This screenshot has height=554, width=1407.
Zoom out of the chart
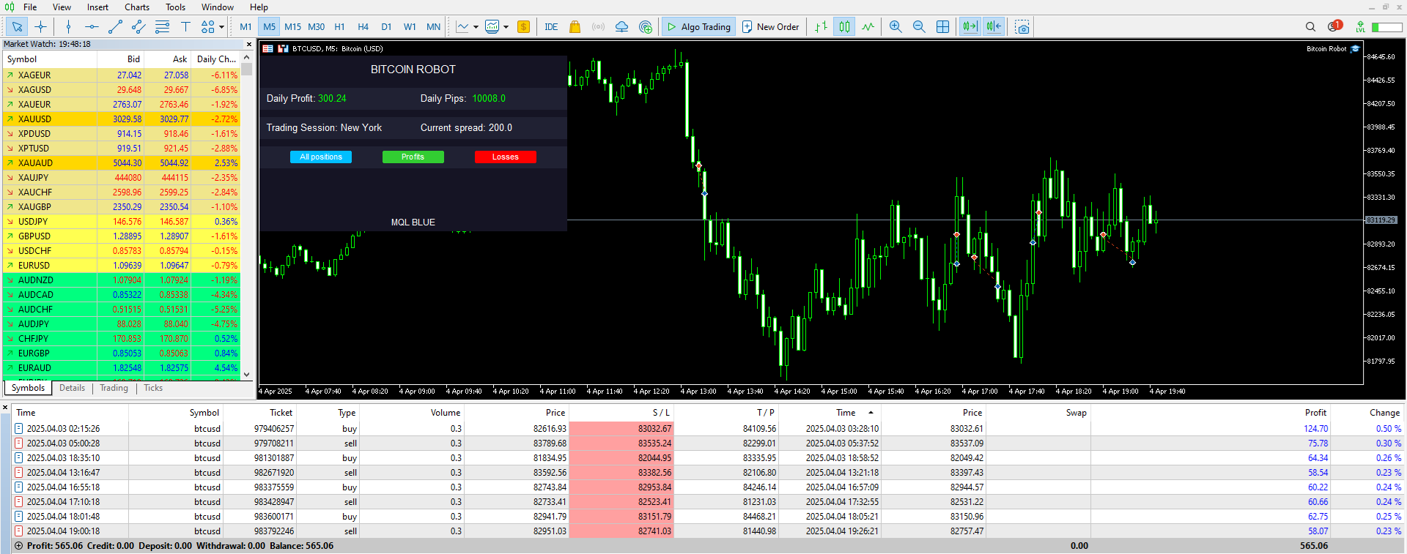click(919, 27)
